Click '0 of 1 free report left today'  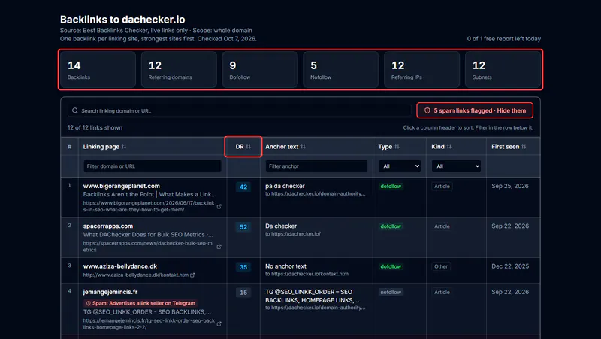[503, 39]
